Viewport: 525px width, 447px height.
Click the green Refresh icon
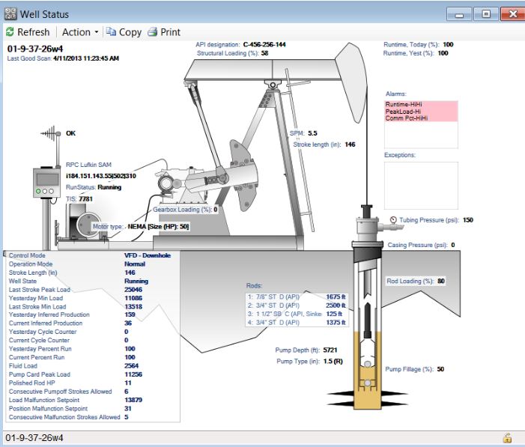[10, 32]
